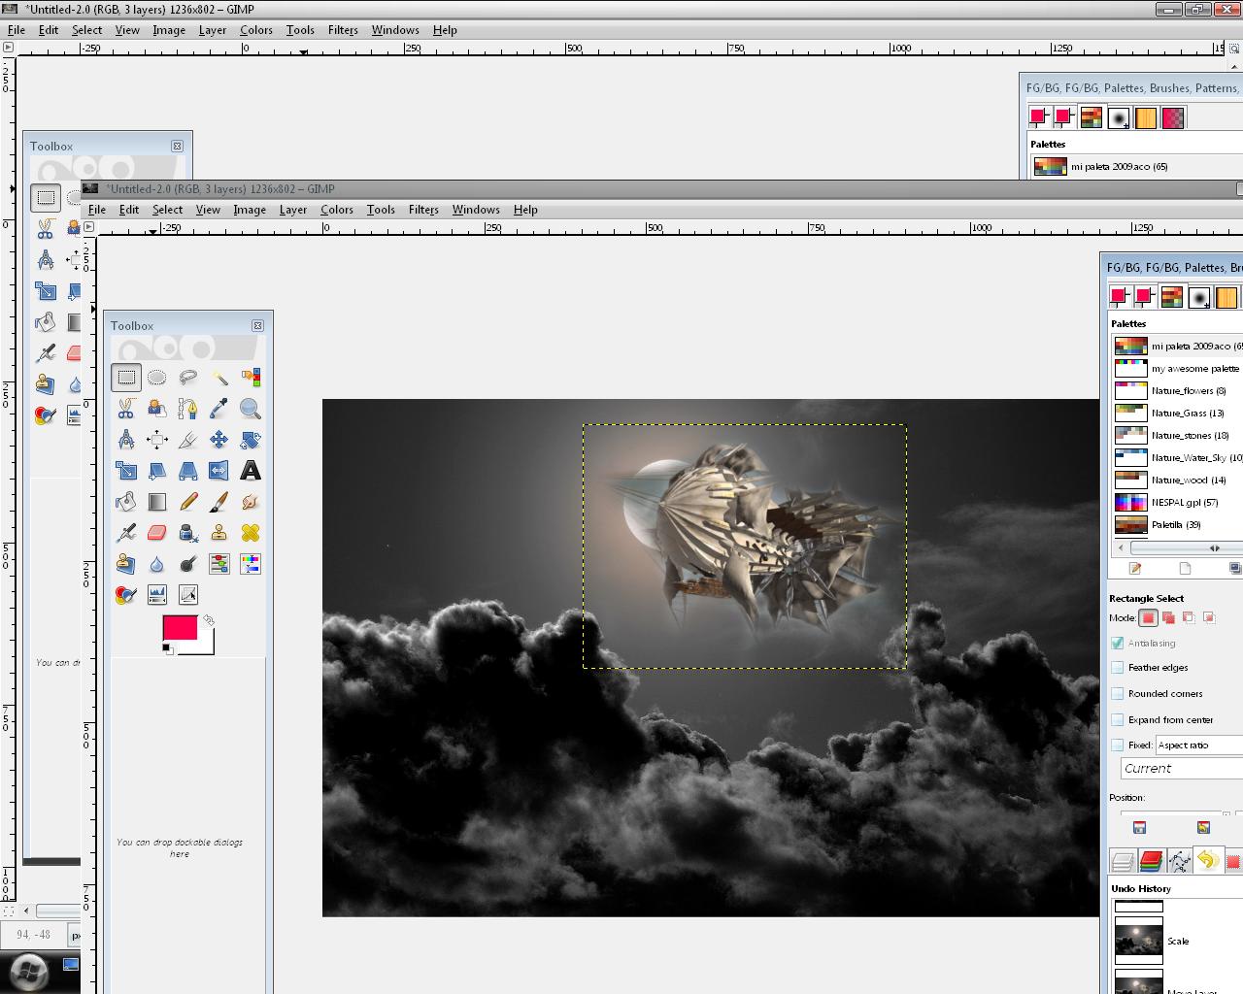
Task: Enable the Feather edges checkbox
Action: 1118,667
